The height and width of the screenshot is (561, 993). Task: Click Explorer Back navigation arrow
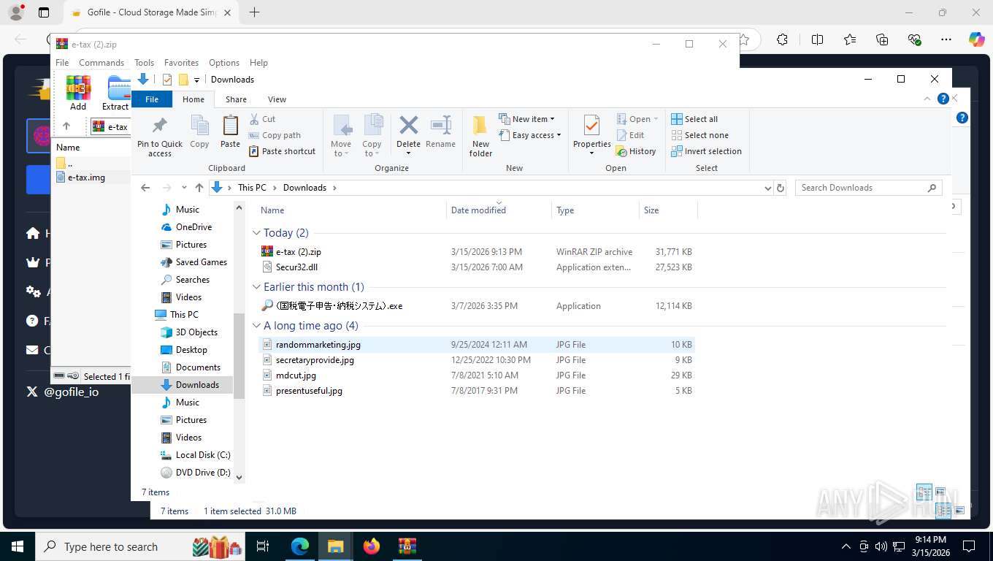(145, 188)
